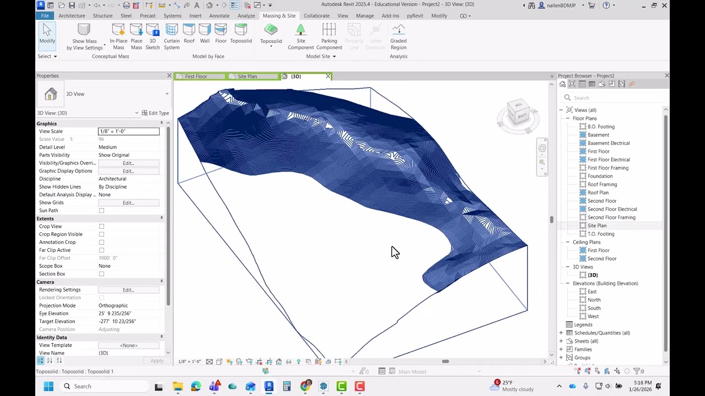The height and width of the screenshot is (396, 705).
Task: Collapse the Views (all) tree node
Action: point(561,110)
